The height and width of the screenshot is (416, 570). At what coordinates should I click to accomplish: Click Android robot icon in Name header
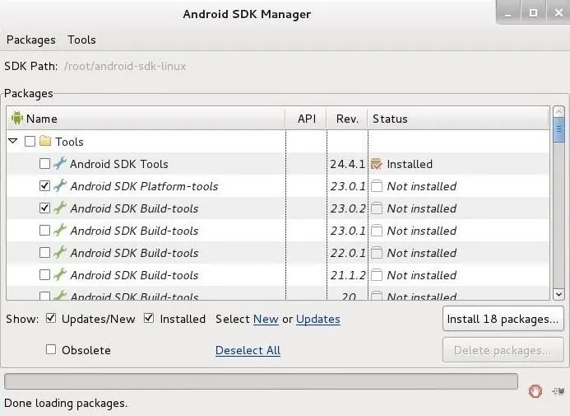coord(16,118)
